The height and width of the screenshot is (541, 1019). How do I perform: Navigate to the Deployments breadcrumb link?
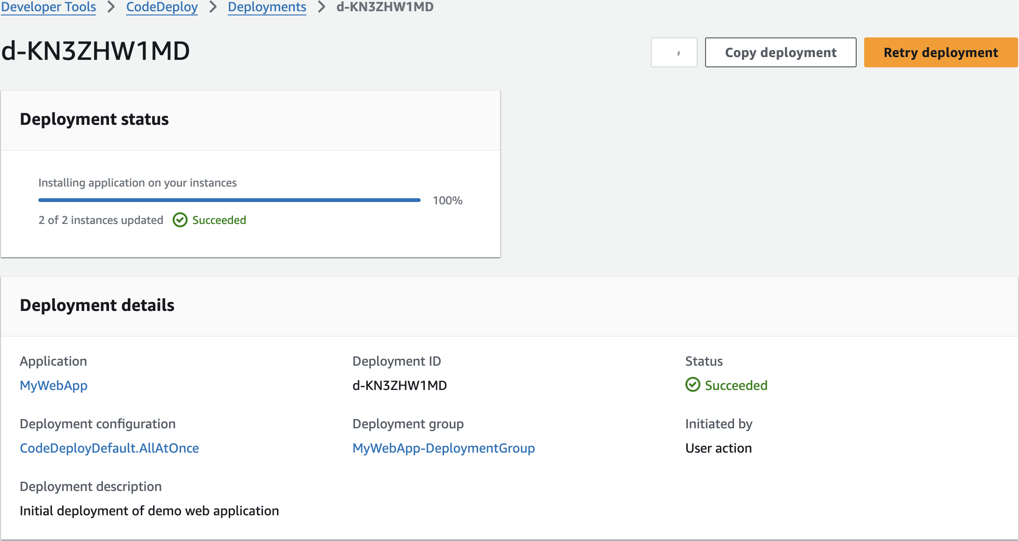pos(267,7)
